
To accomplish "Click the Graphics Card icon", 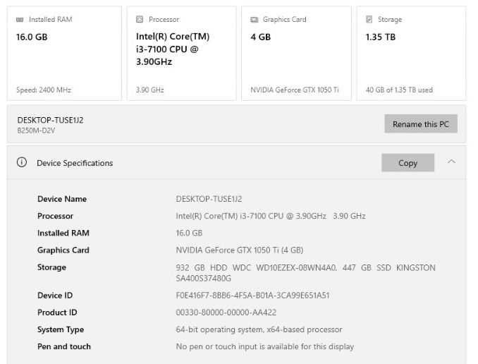I will tap(254, 20).
